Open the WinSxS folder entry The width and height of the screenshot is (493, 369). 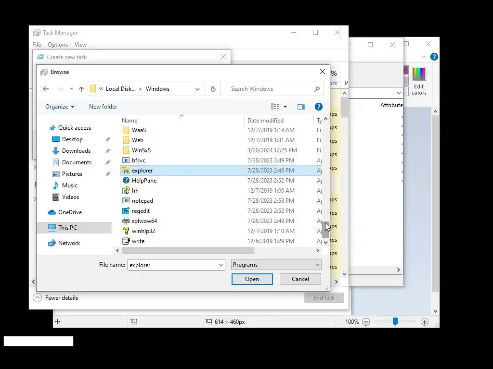221,150
